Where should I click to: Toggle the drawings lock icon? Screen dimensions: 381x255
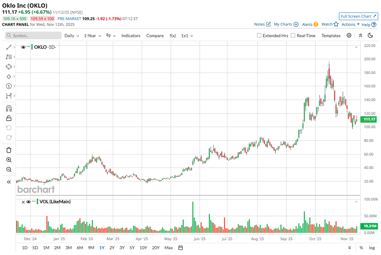9,118
